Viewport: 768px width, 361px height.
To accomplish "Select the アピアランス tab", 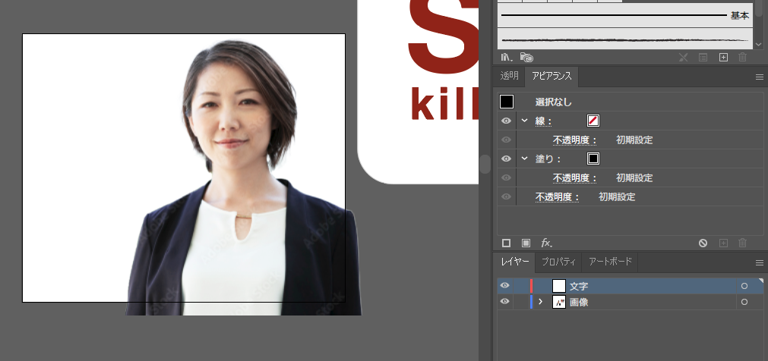I will [552, 77].
